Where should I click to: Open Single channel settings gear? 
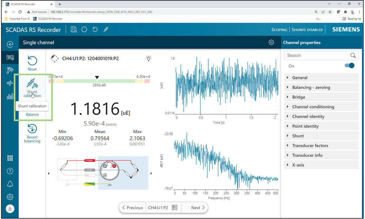271,43
